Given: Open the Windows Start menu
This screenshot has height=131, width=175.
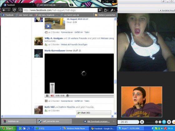Looking at the screenshot, I should (8, 129).
